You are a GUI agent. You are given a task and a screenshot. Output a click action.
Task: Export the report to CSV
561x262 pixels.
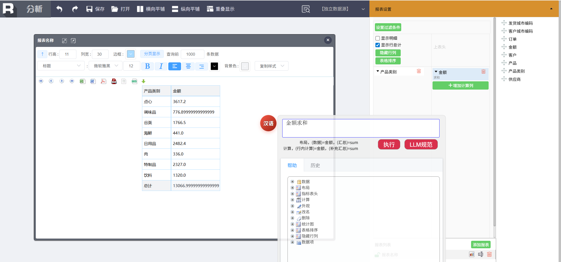tap(134, 81)
